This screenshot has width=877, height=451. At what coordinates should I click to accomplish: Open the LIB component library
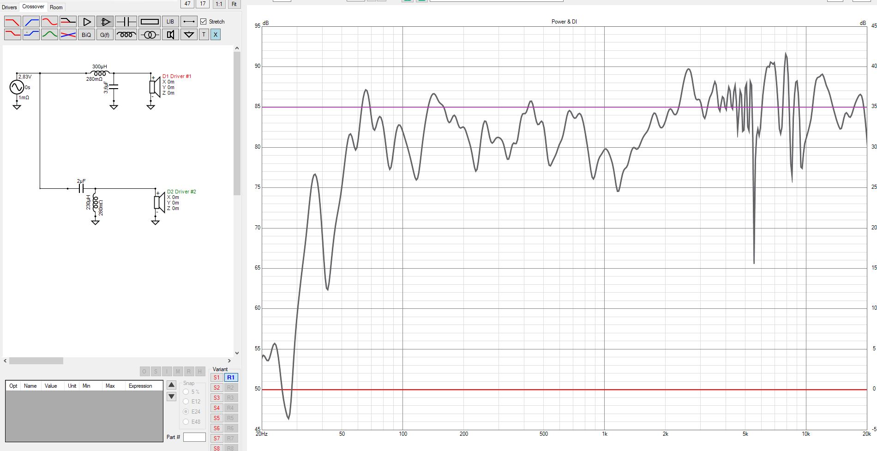point(170,22)
